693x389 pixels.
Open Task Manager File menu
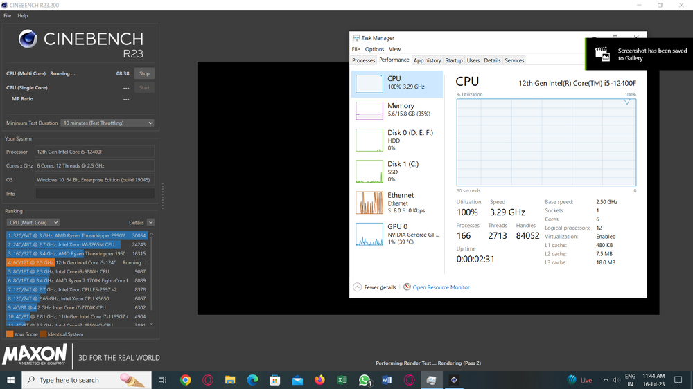tap(356, 49)
